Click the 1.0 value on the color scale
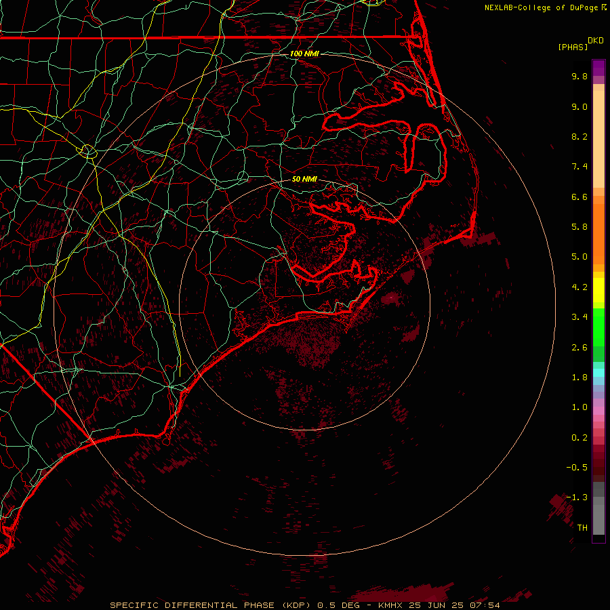The width and height of the screenshot is (610, 610). (579, 407)
